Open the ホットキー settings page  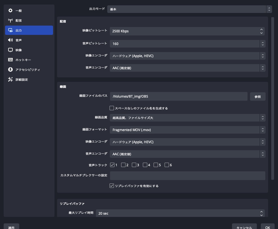[29, 60]
